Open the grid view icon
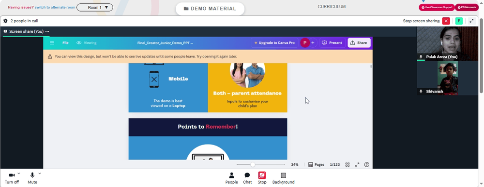484x187 pixels. tap(347, 164)
